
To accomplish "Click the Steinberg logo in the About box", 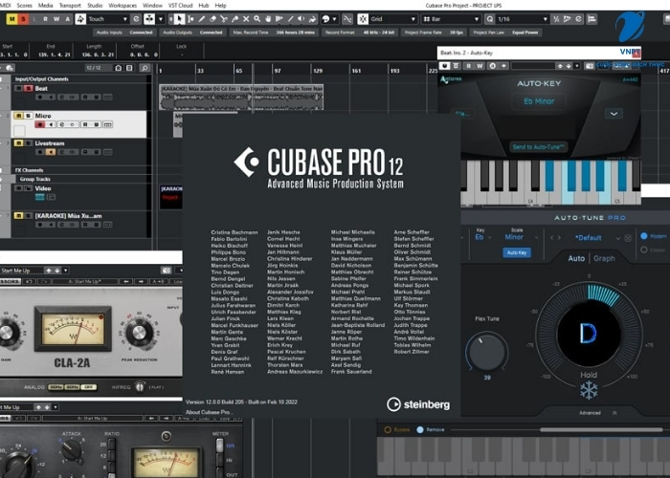I will click(418, 403).
